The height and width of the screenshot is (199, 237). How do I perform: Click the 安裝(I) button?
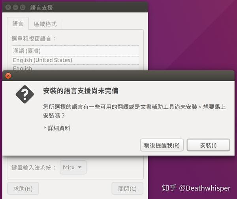pos(209,145)
